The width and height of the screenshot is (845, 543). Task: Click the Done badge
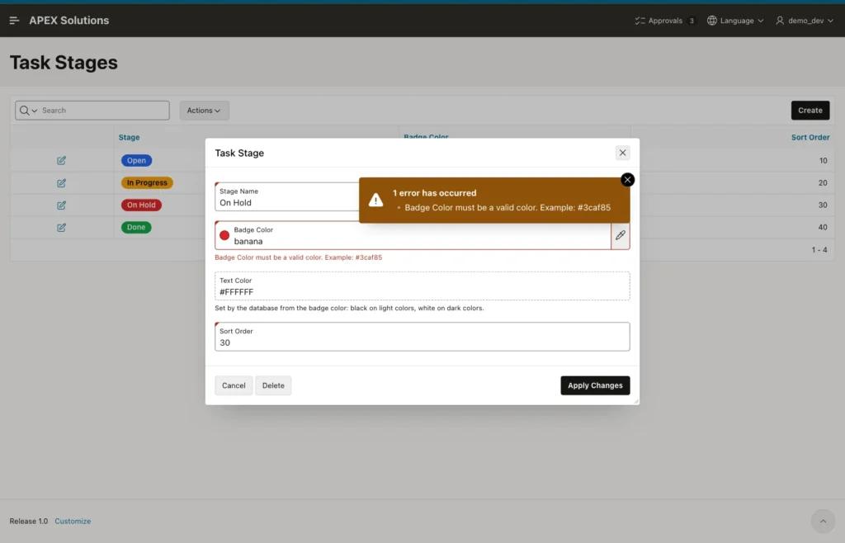point(136,227)
